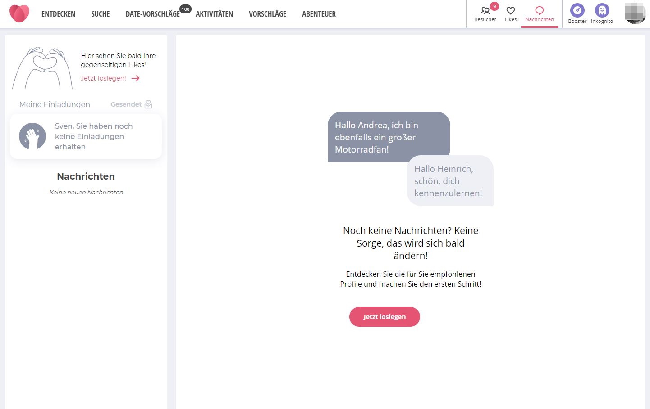
Task: Click the Gesendet envelope icon
Action: coord(148,104)
